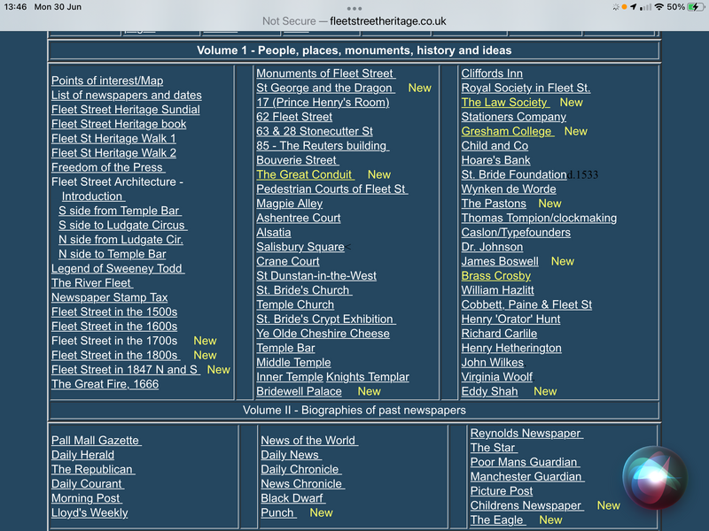This screenshot has width=709, height=531.
Task: Open List of newspapers and dates
Action: (x=127, y=96)
